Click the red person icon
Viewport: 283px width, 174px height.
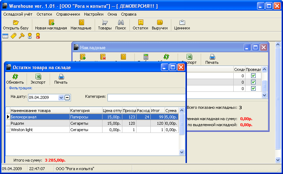point(38,36)
